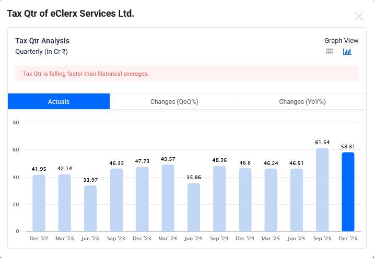The image size is (374, 258).
Task: Click the Sep '24 bar
Action: pyautogui.click(x=219, y=198)
